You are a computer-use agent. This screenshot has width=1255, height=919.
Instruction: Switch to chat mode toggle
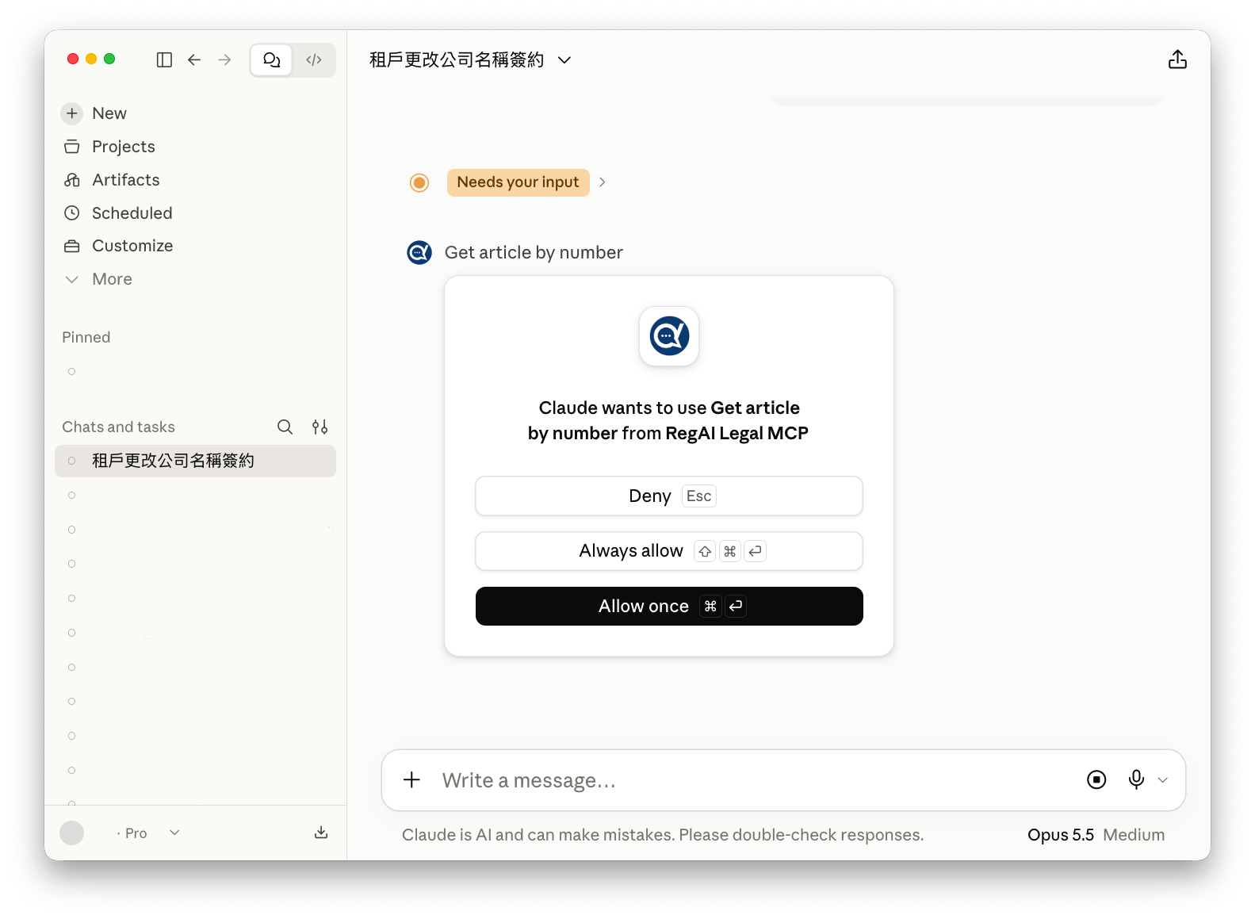coord(272,59)
